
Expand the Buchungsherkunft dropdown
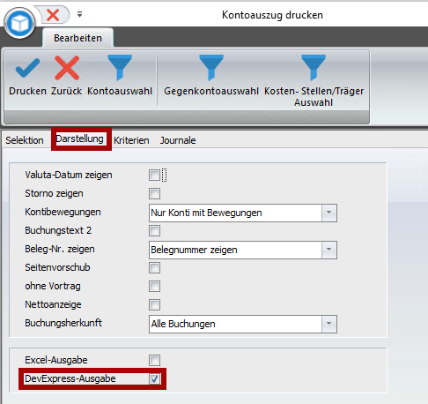[x=329, y=324]
